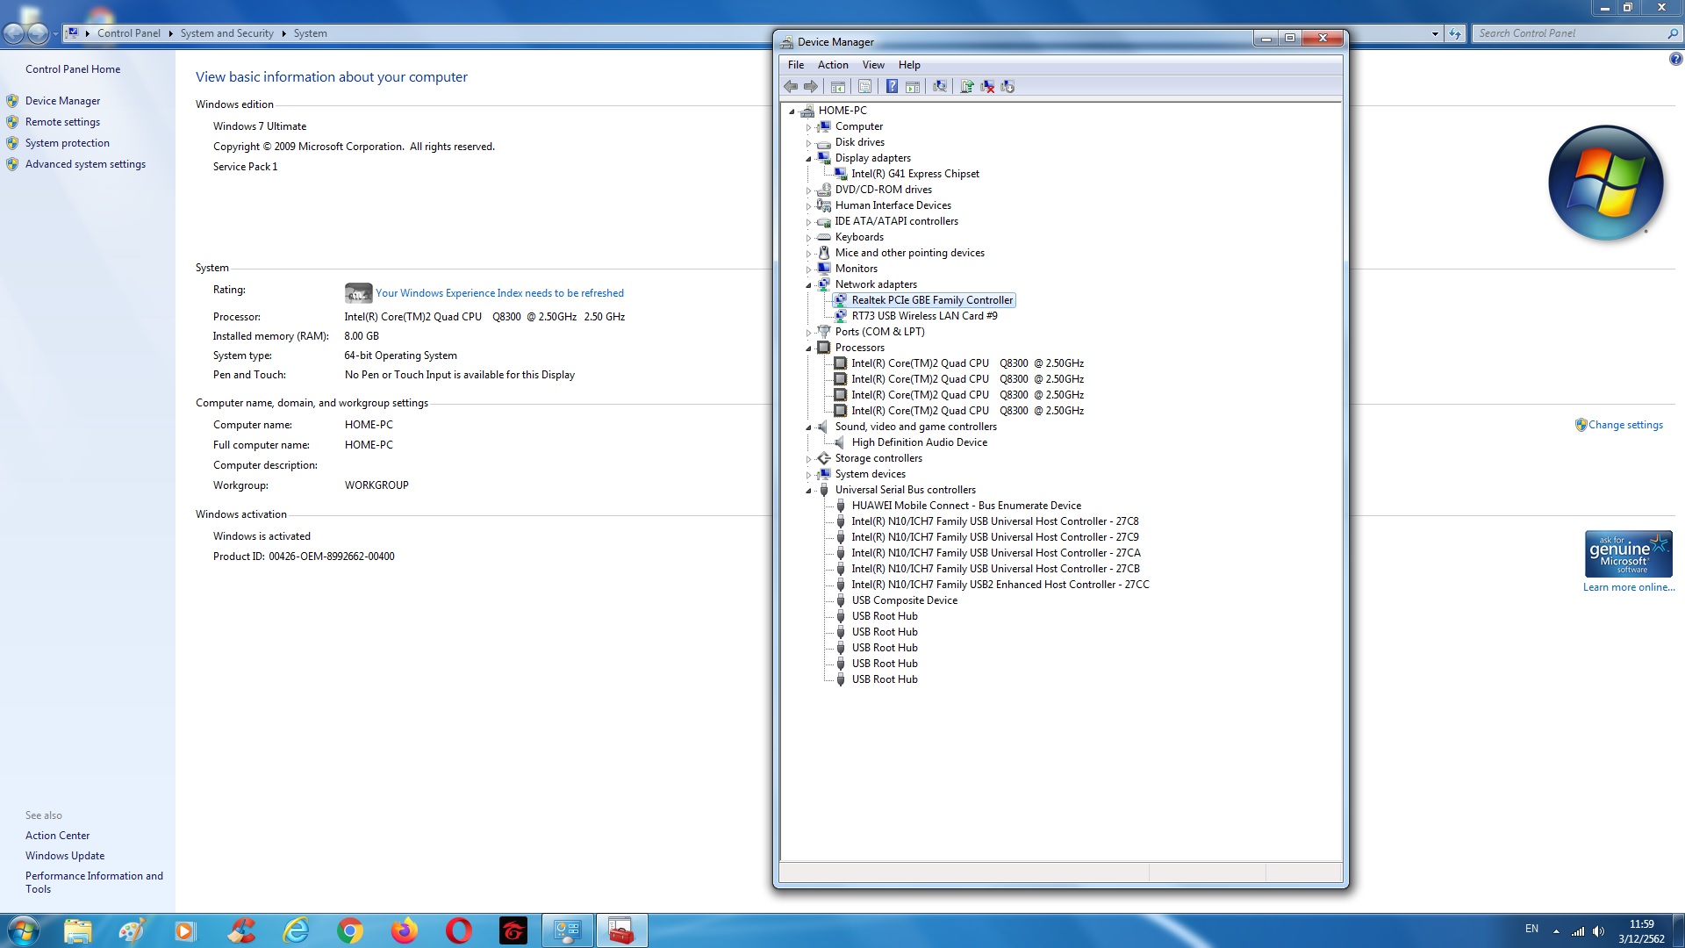Click the blue Help toolbar icon
This screenshot has height=948, width=1685.
click(x=892, y=86)
